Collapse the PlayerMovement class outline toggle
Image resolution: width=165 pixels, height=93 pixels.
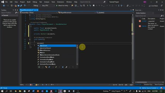pos(30,24)
